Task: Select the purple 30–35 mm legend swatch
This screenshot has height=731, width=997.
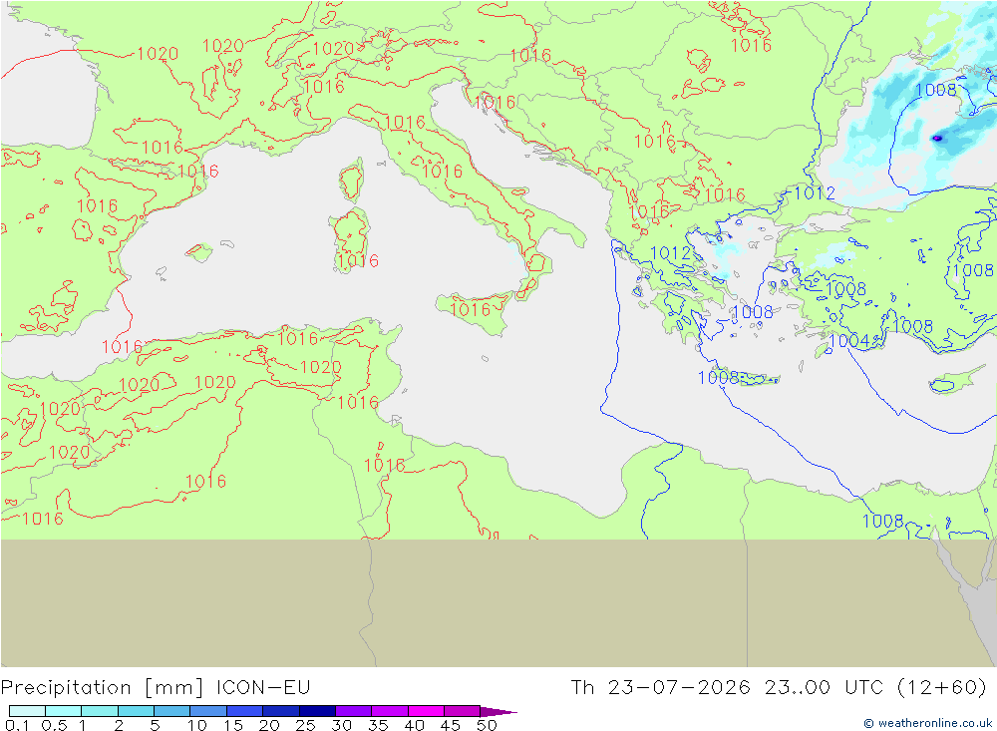Action: (353, 711)
